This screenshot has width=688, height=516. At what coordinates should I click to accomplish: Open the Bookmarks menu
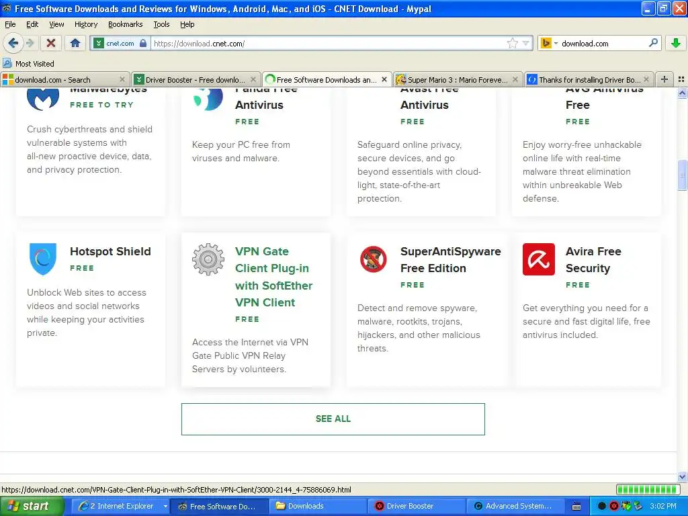126,24
